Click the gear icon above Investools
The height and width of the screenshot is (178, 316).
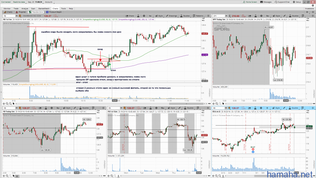[x=313, y=6]
